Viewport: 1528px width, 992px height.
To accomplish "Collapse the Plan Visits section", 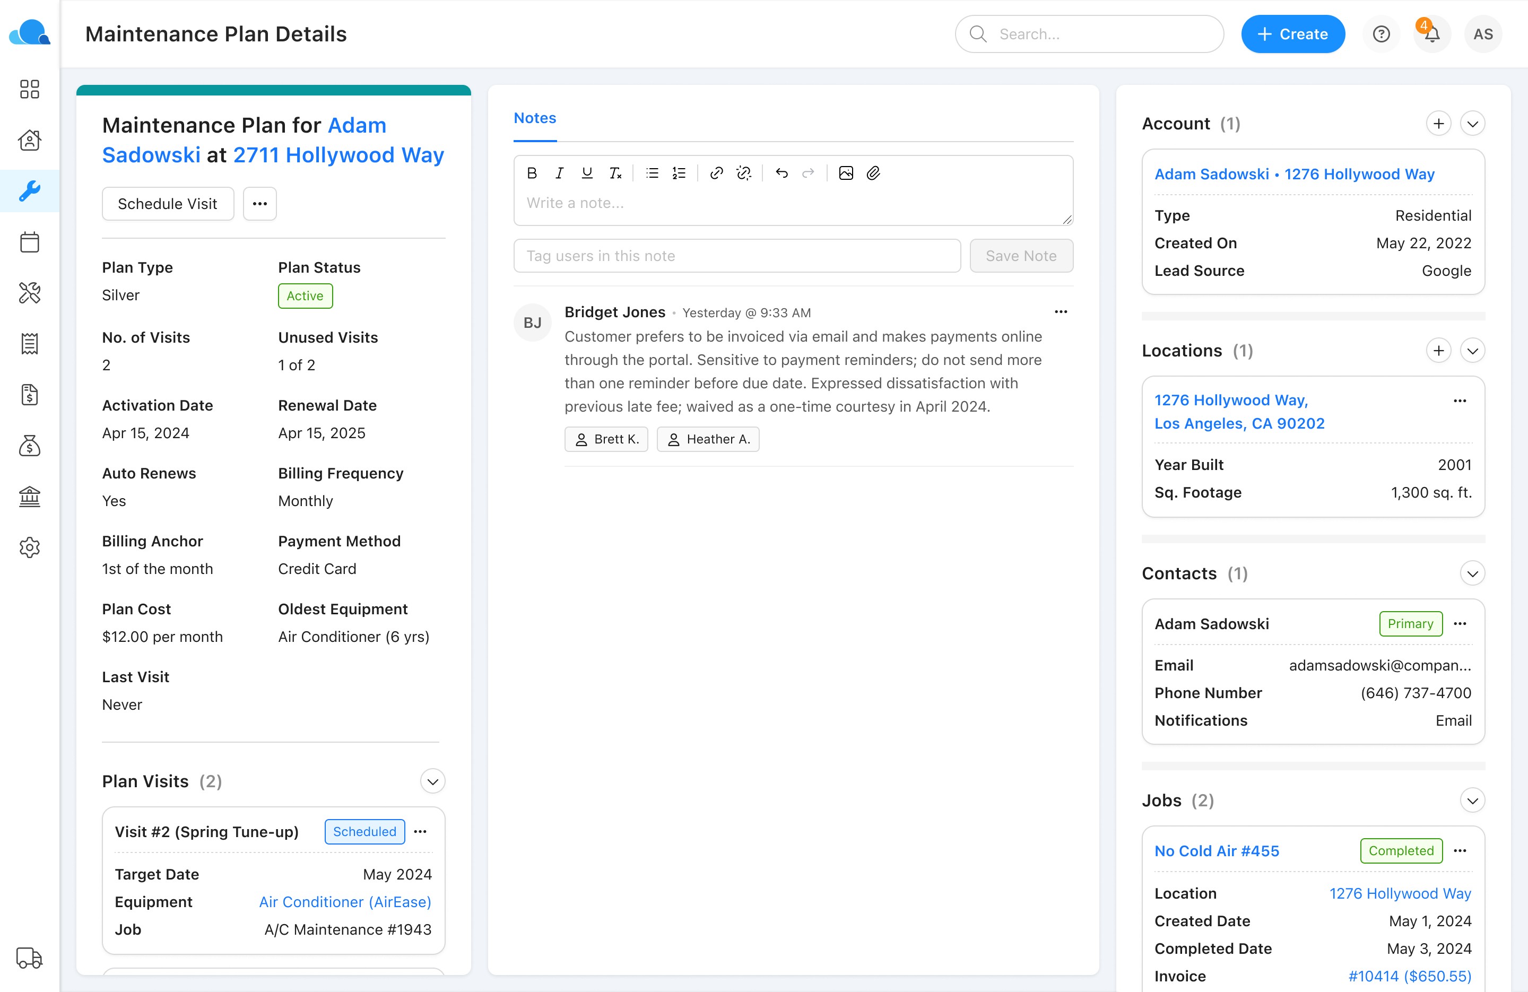I will click(433, 781).
